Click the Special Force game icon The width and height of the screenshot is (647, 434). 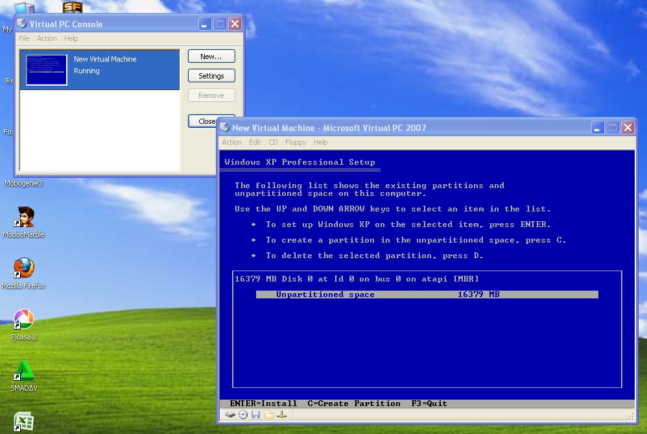[x=72, y=6]
